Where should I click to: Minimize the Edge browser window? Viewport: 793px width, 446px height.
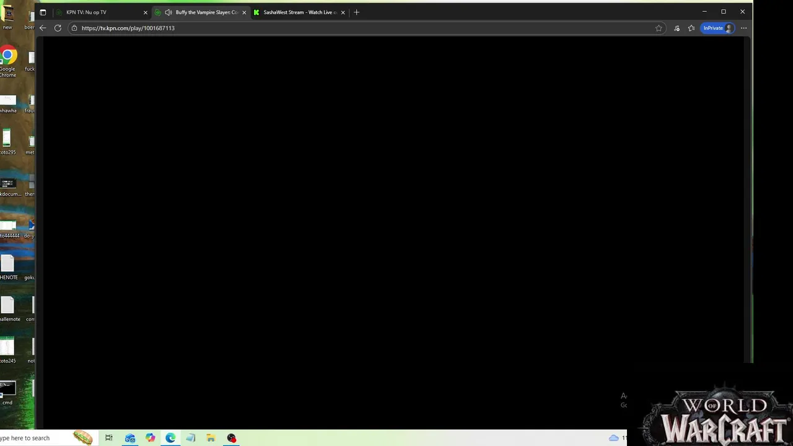[704, 12]
